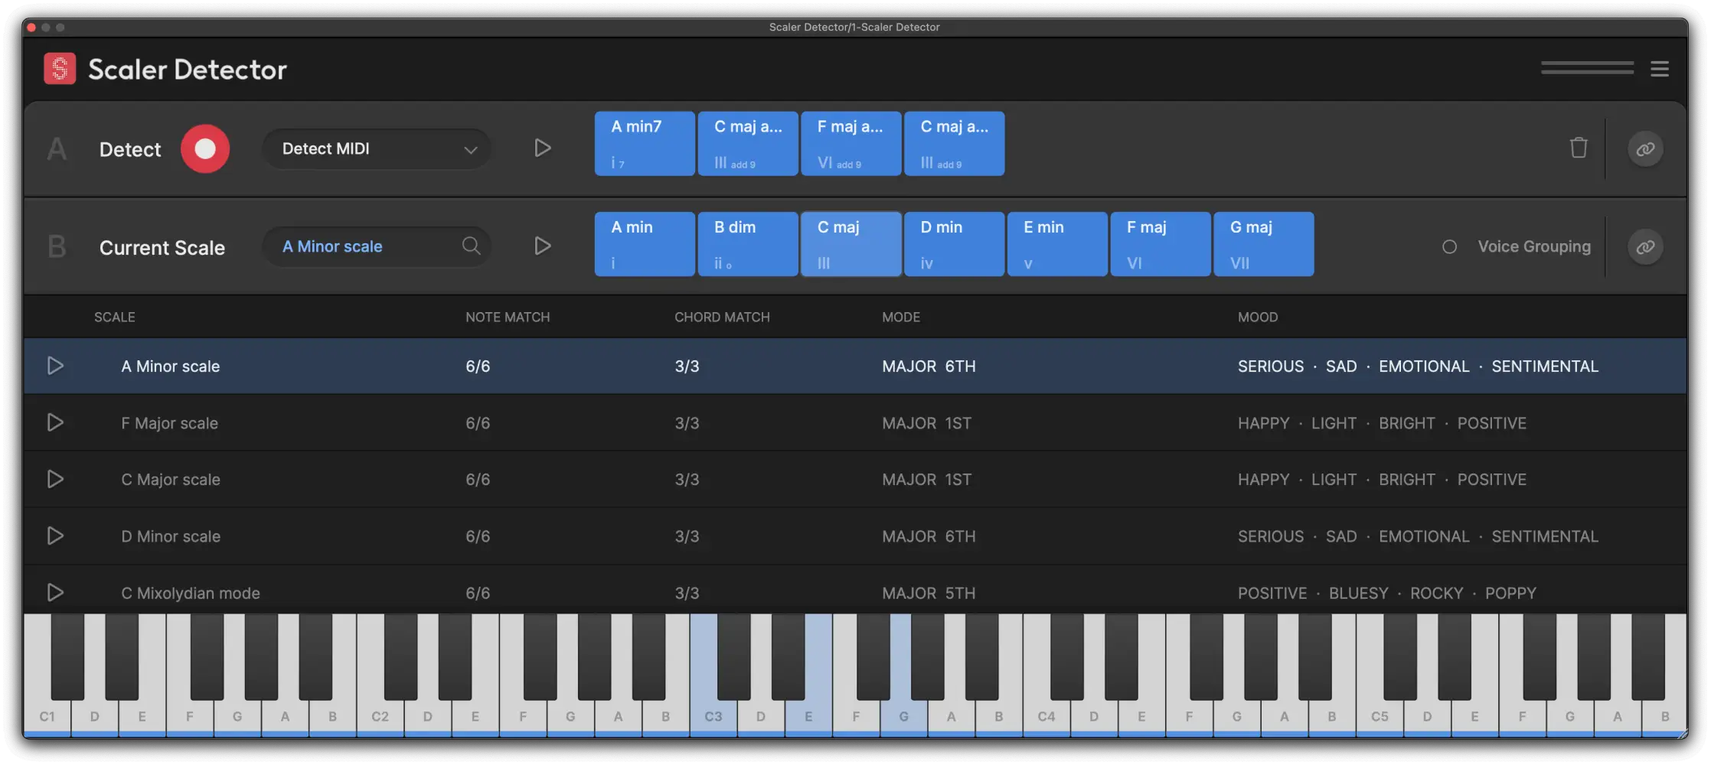Enable the Voice Grouping option
This screenshot has width=1711, height=765.
point(1449,246)
